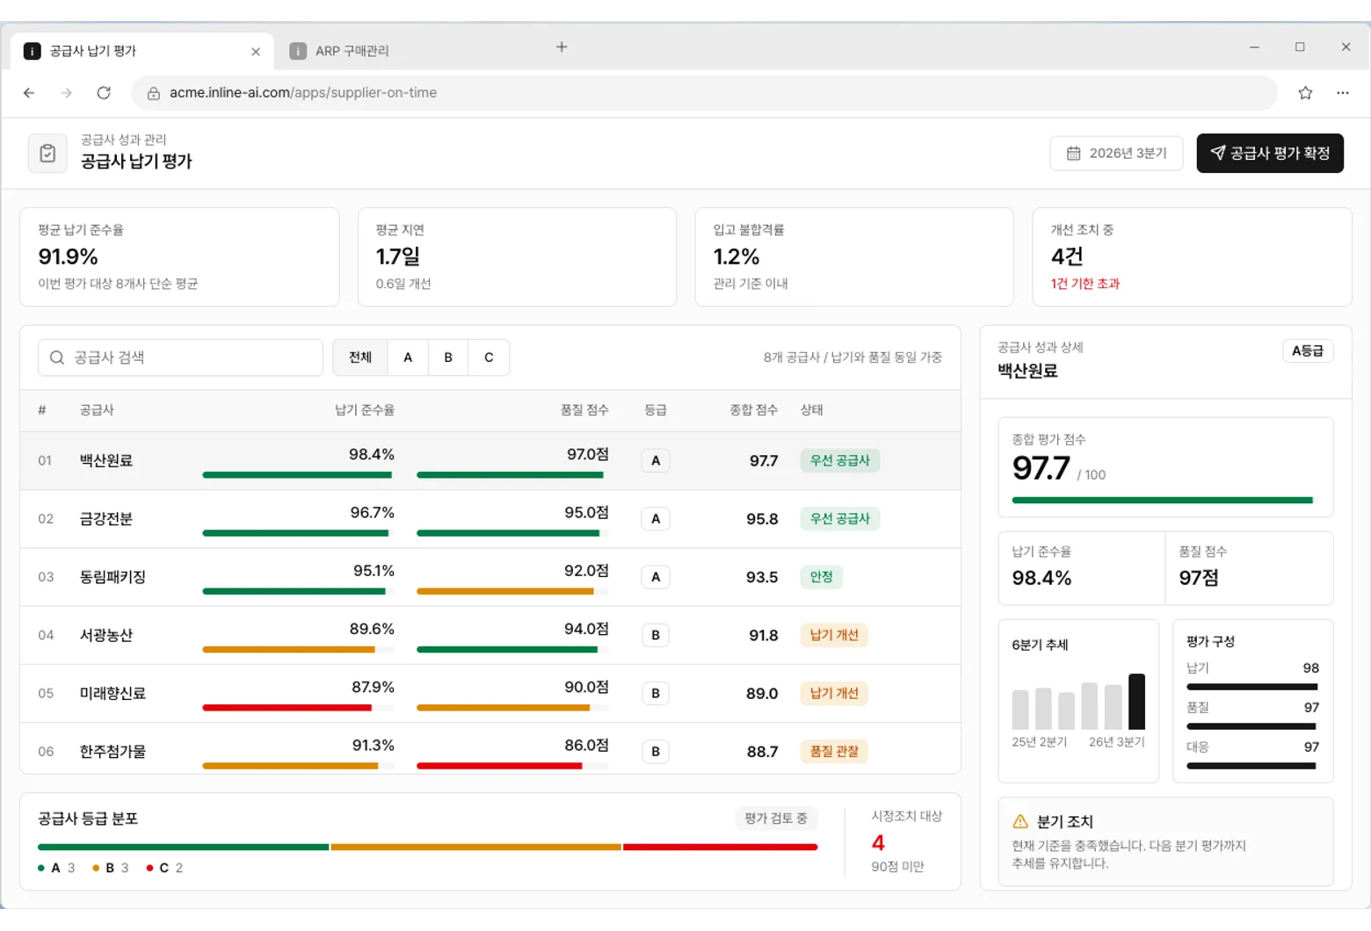Click the warning icon beside 분기 조치
This screenshot has height=931, width=1371.
(x=1020, y=822)
